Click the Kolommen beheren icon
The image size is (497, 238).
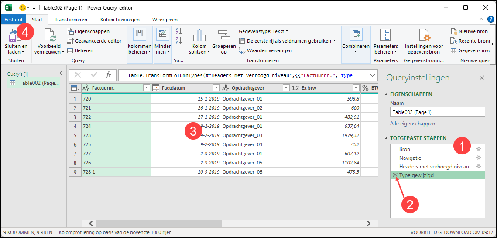[x=139, y=34]
